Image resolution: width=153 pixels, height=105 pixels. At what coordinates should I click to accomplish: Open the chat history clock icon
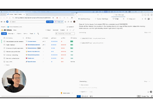coord(145,19)
